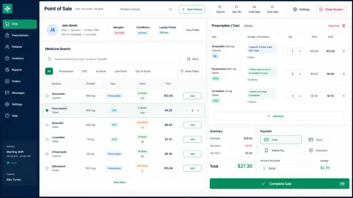This screenshot has width=353, height=198.
Task: Decrease Paracetamol quantity in the cart
Action: point(287,74)
